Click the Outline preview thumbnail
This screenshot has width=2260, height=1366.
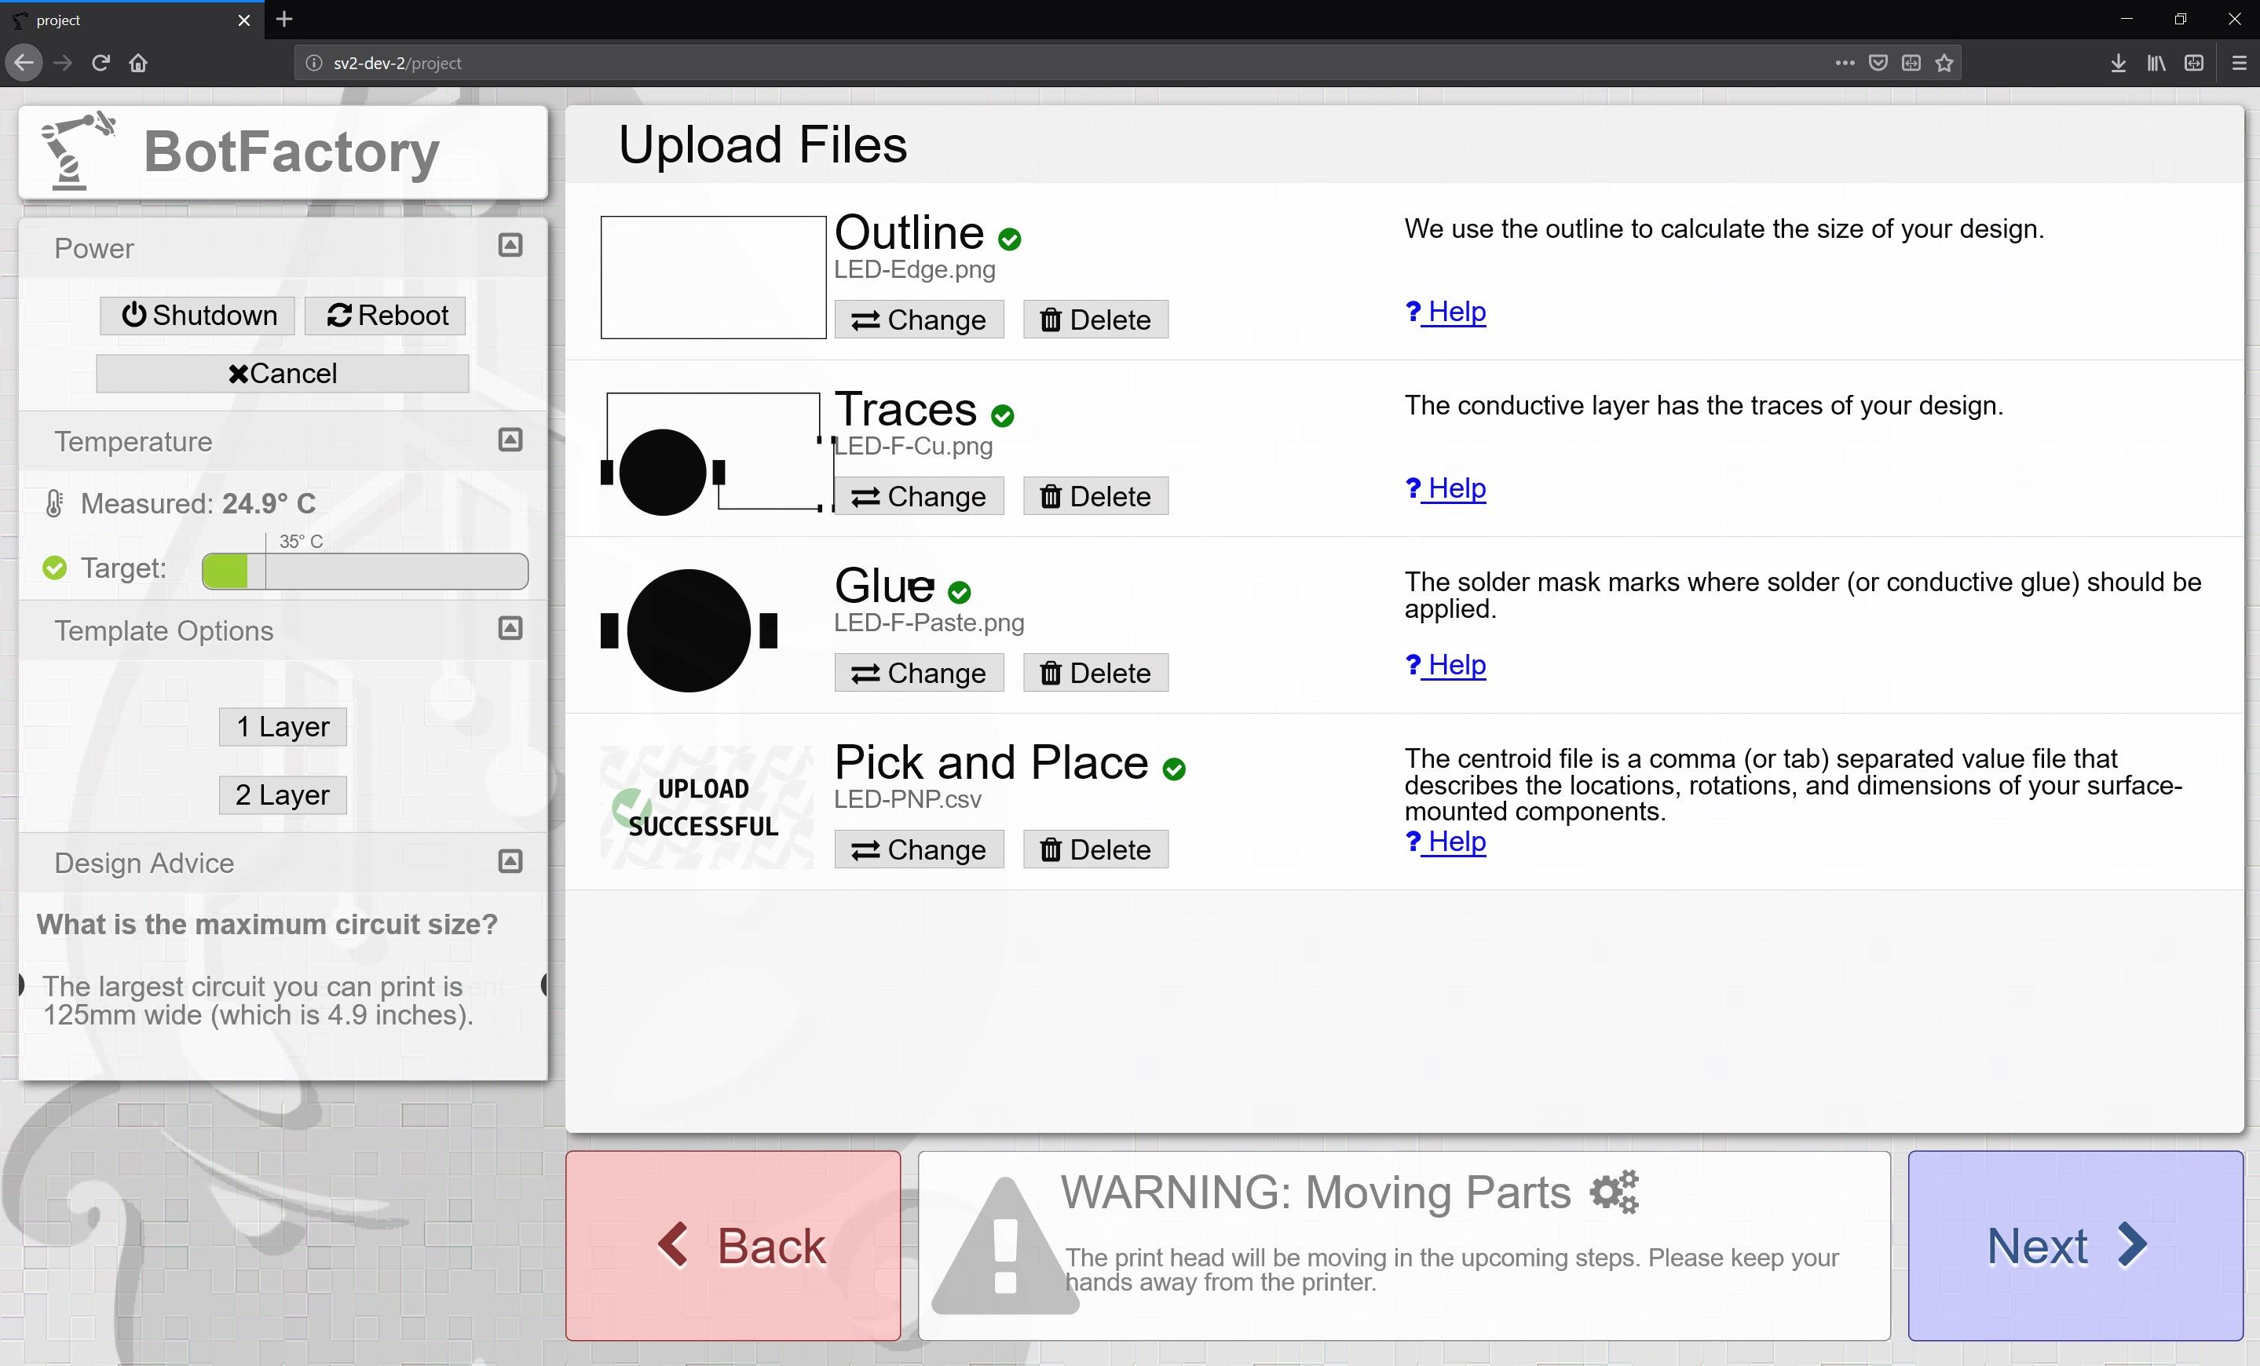[x=713, y=277]
